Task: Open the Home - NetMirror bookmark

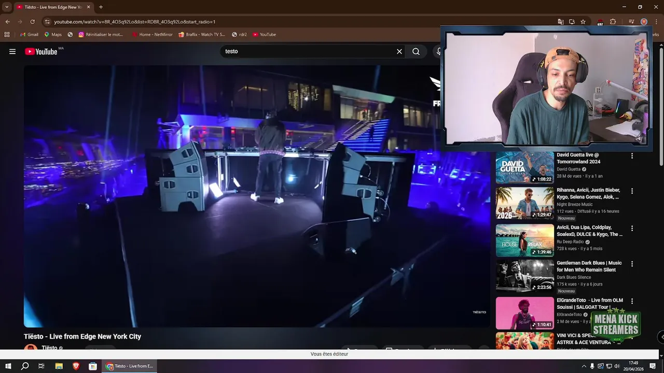Action: click(153, 35)
